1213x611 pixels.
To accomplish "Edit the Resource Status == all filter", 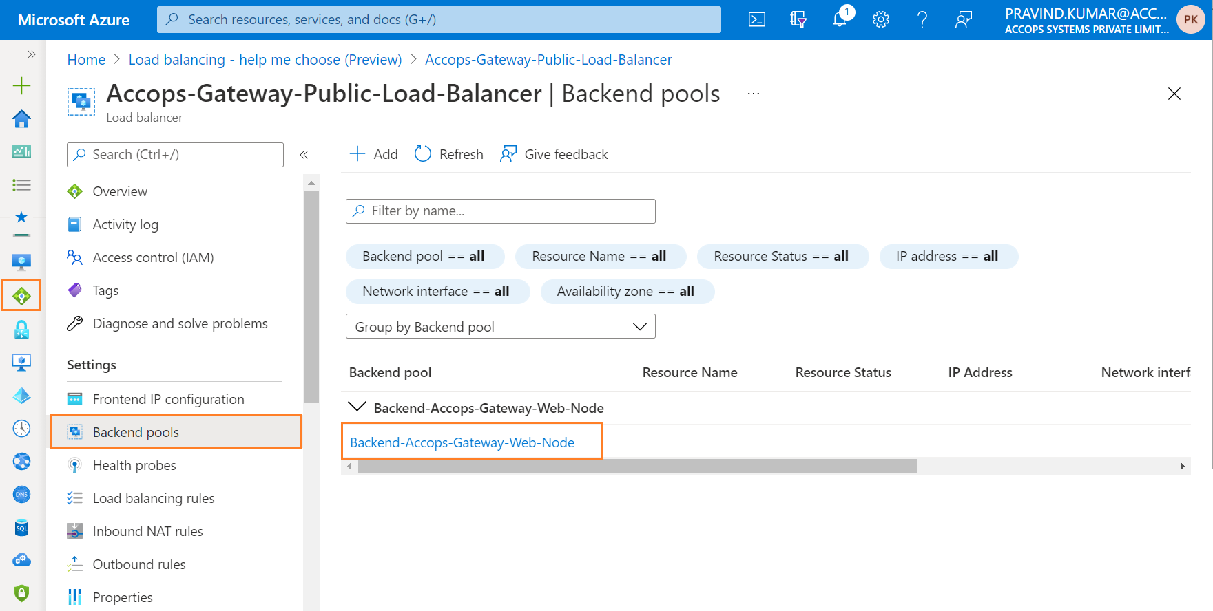I will pos(782,257).
